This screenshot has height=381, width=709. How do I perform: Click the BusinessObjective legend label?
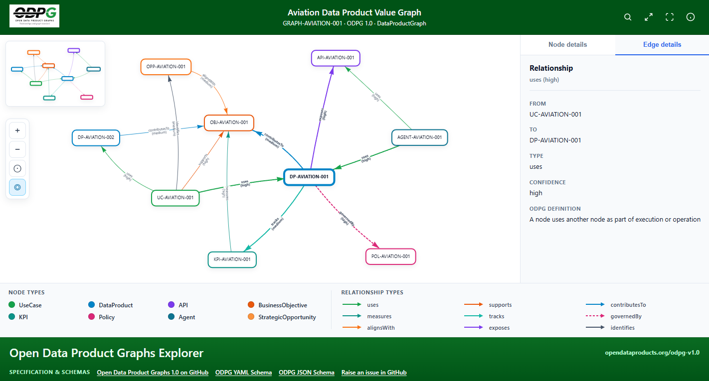click(x=283, y=305)
